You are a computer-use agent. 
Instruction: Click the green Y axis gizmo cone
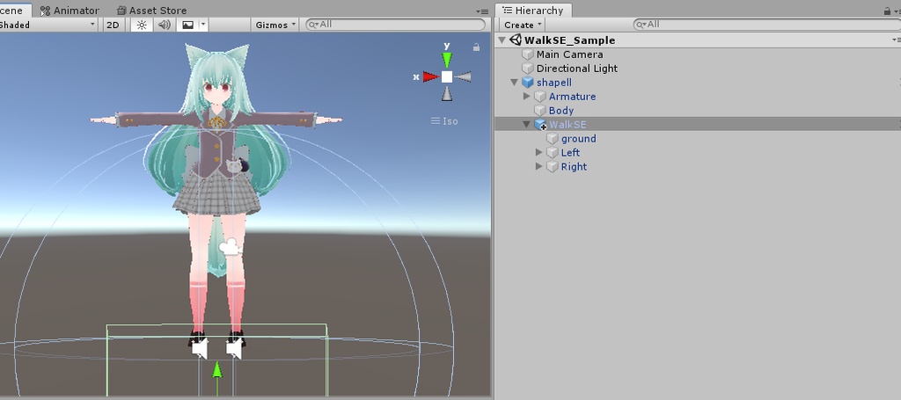[446, 59]
